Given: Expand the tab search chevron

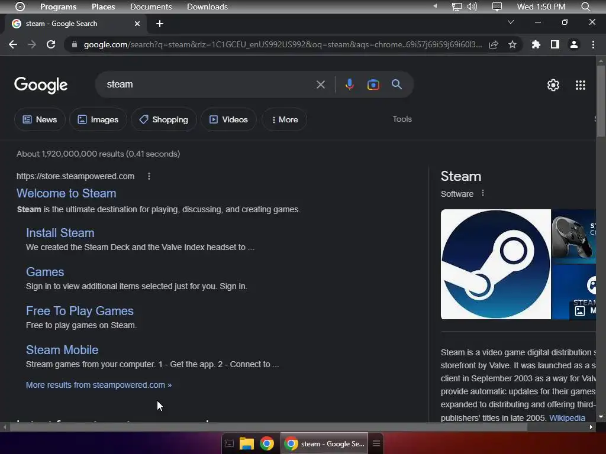Looking at the screenshot, I should pos(511,22).
